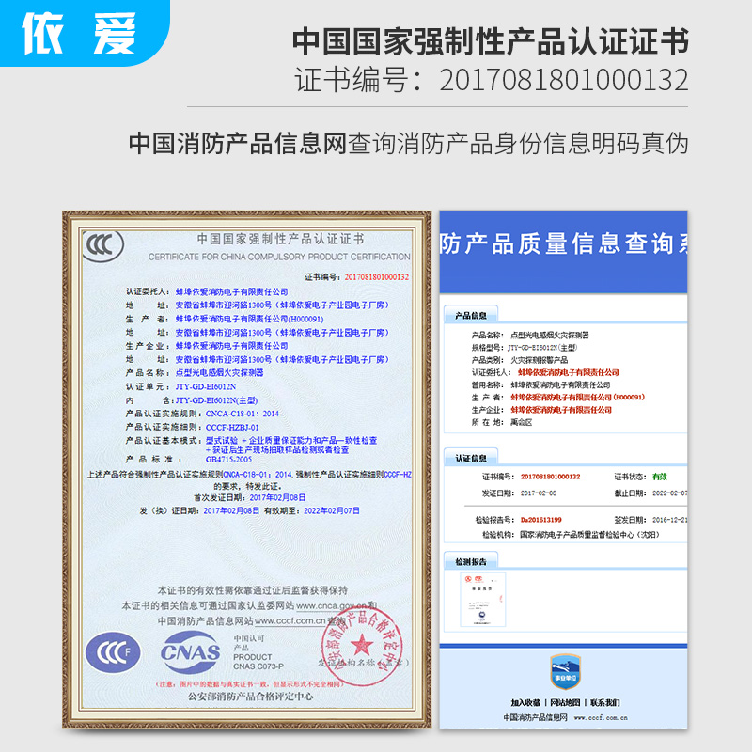Open the 产品信息 tab
The height and width of the screenshot is (752, 752).
(x=471, y=315)
